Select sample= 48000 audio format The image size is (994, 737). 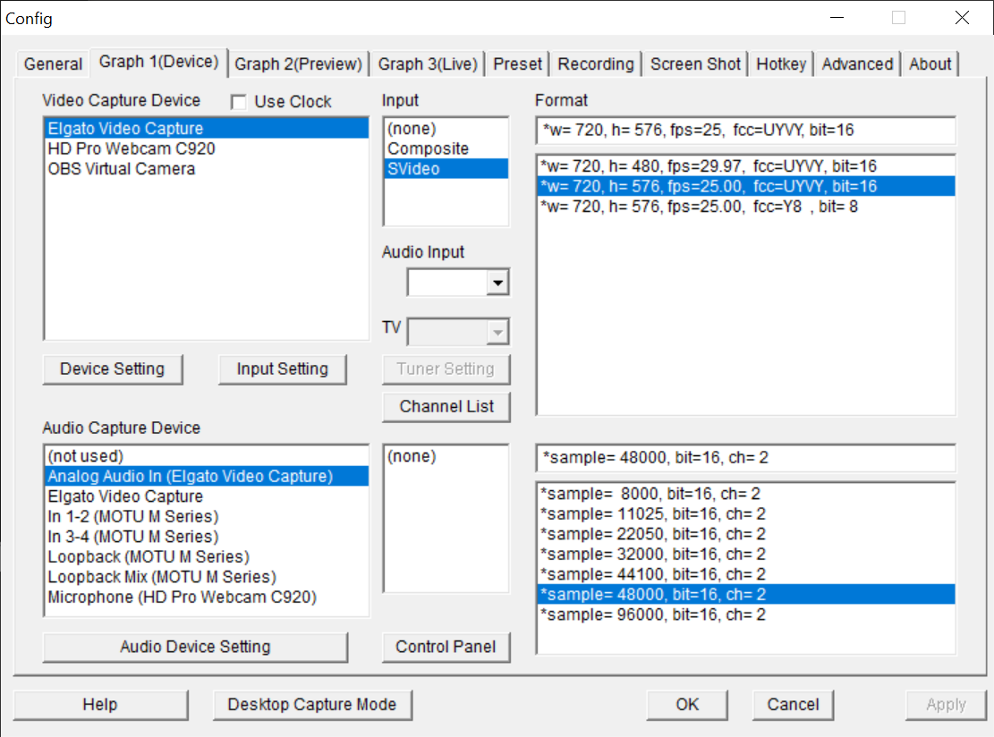(746, 595)
